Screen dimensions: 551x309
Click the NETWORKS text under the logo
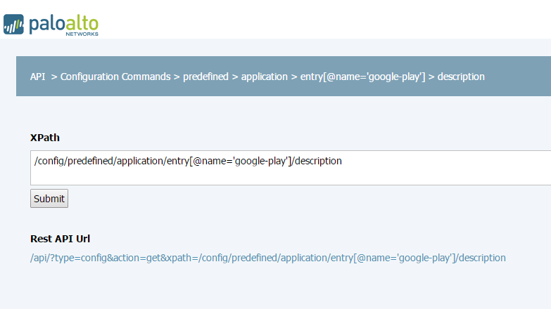pyautogui.click(x=82, y=33)
